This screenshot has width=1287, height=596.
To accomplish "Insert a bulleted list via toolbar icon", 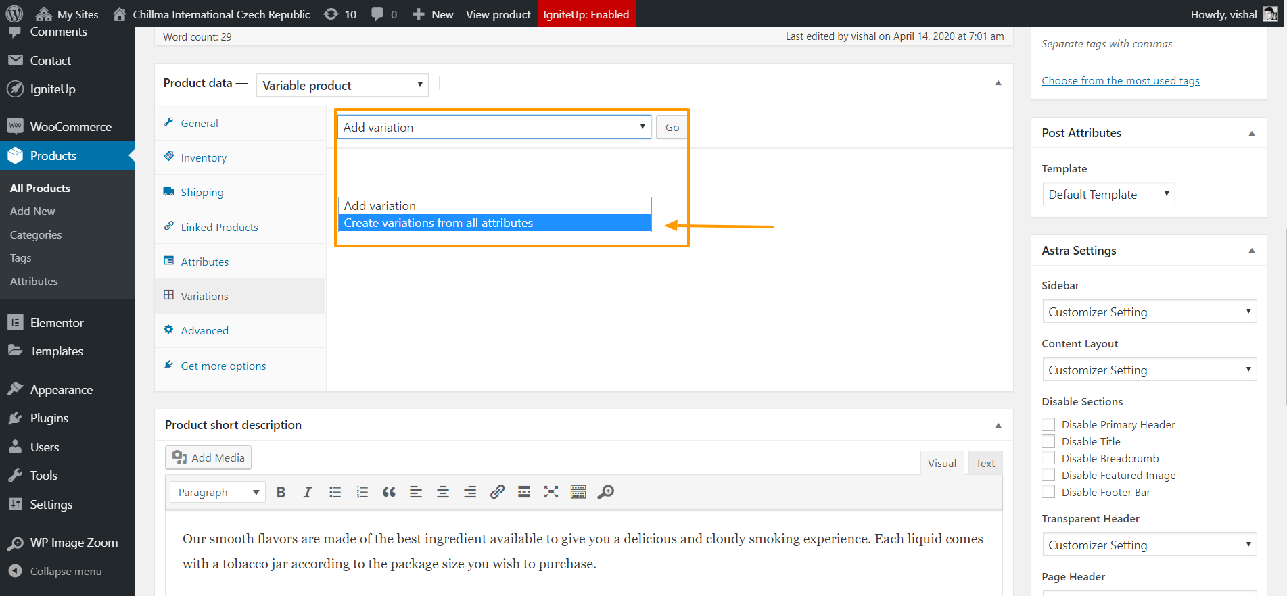I will [335, 492].
